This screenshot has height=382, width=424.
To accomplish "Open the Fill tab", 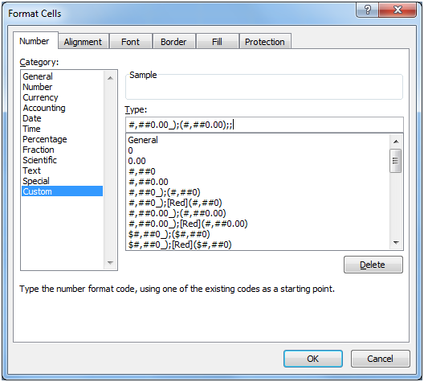I will tap(217, 42).
